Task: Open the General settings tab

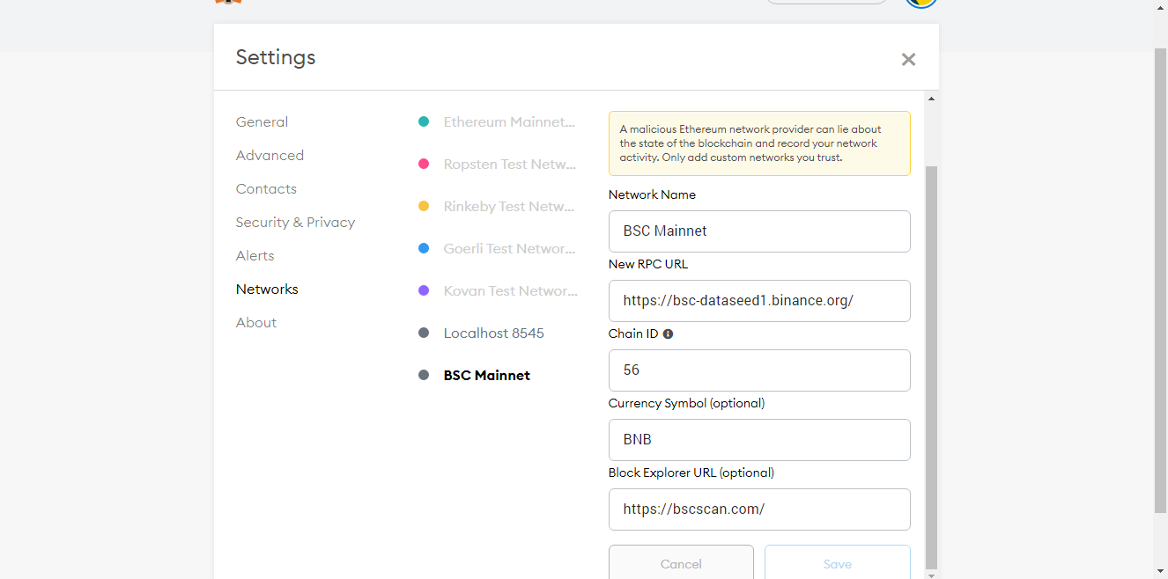Action: (262, 122)
